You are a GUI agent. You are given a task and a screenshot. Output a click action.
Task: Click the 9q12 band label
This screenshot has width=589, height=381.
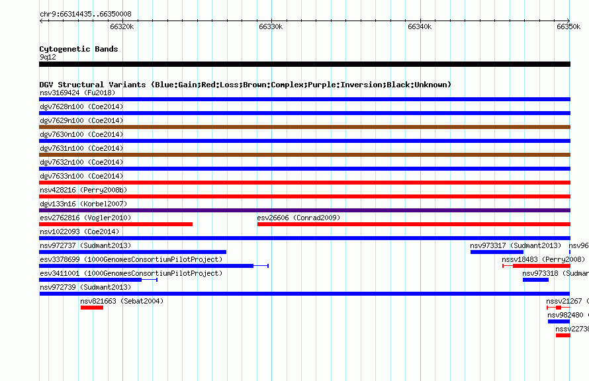pos(48,57)
